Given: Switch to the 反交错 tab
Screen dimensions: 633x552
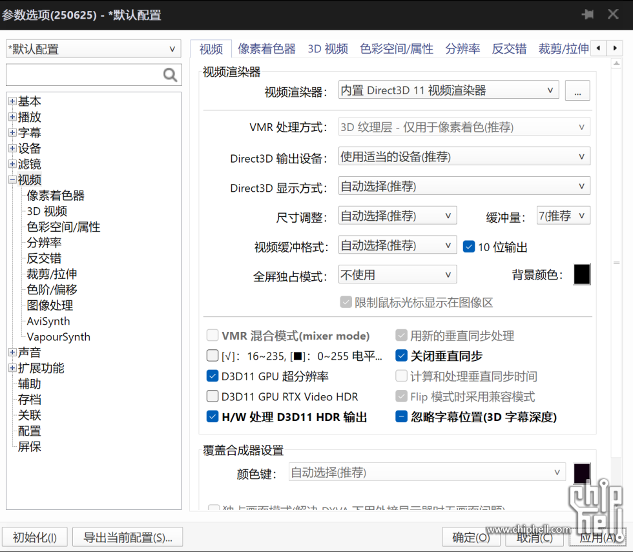Looking at the screenshot, I should tap(509, 49).
